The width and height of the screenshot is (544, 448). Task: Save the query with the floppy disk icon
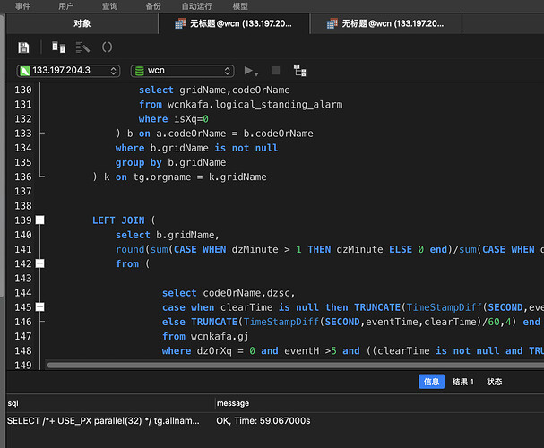pyautogui.click(x=23, y=47)
